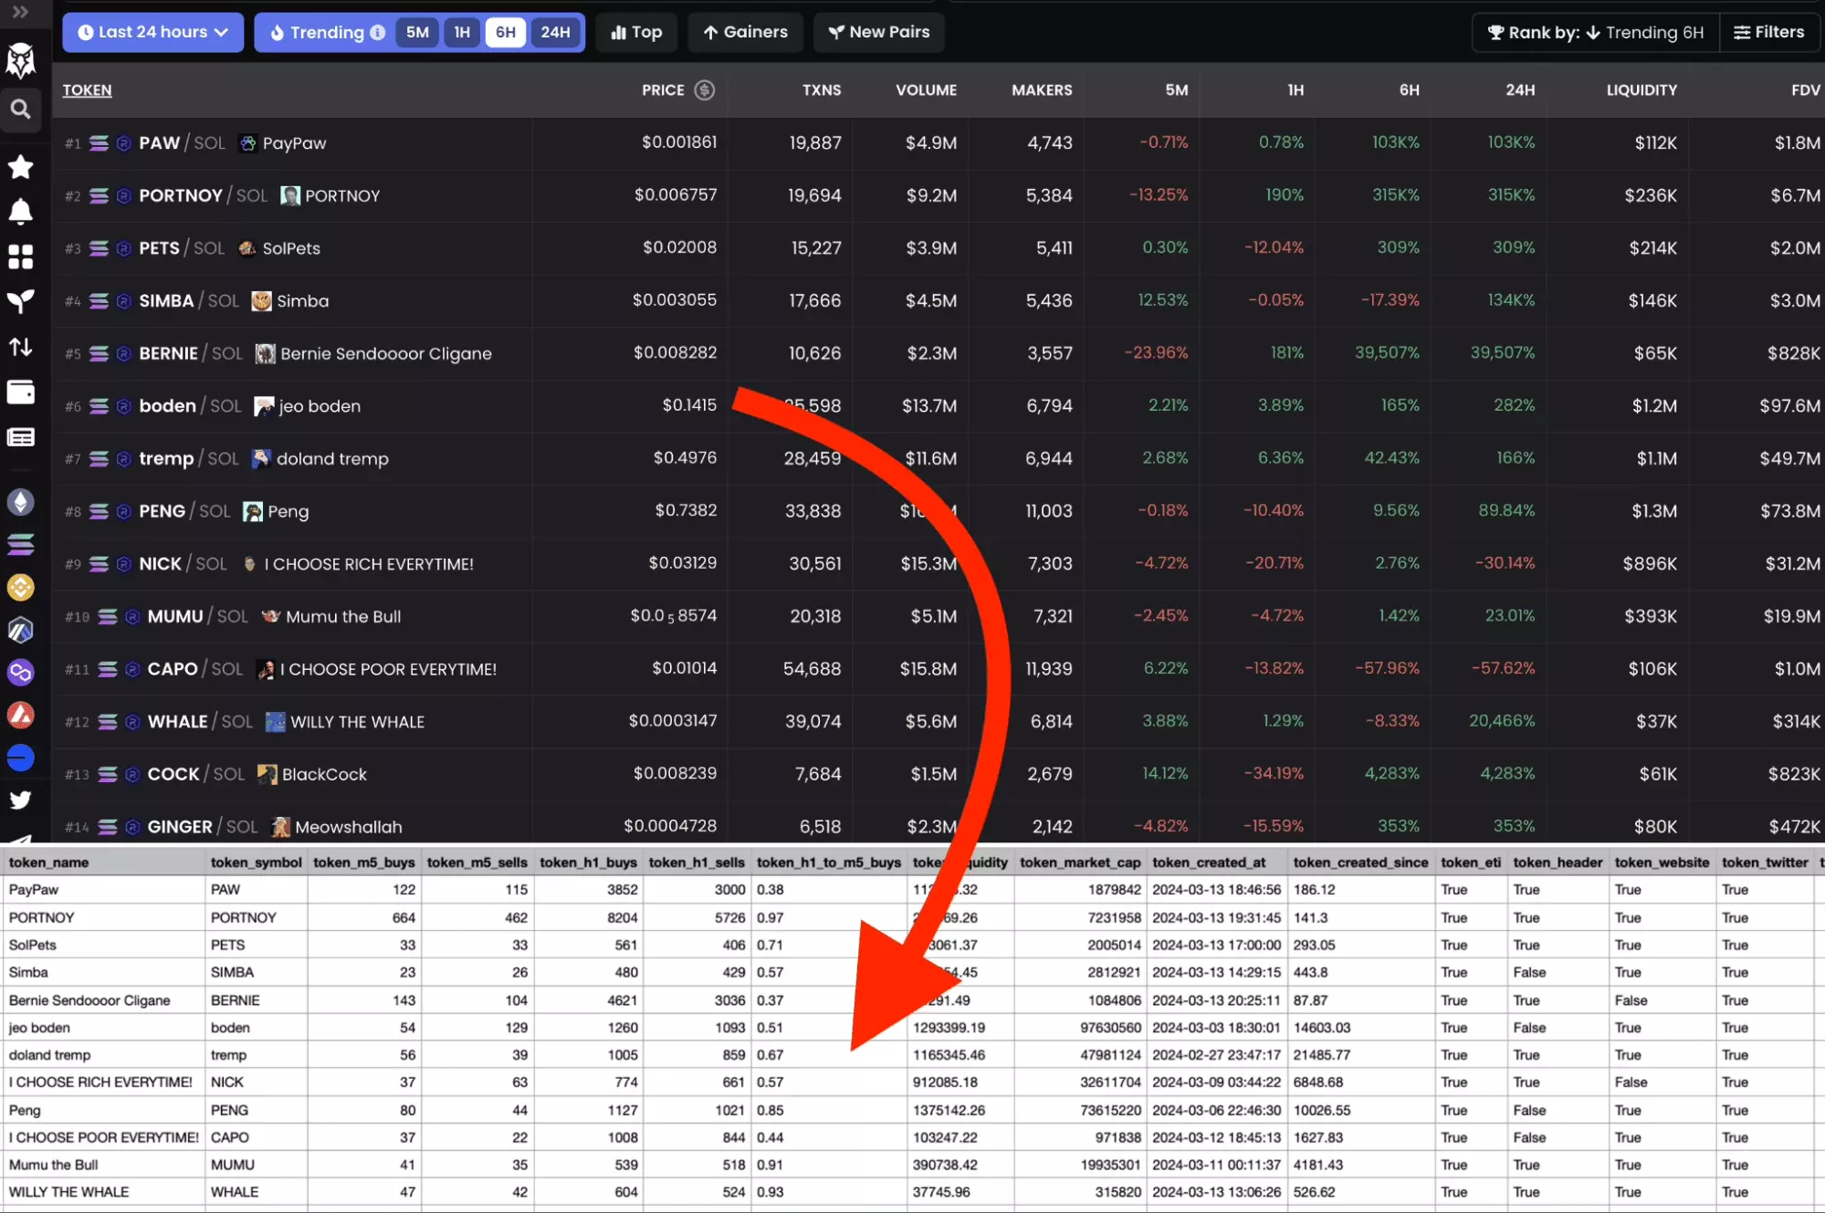The width and height of the screenshot is (1825, 1213).
Task: Open the Rank by Trending 6H selector
Action: (1594, 32)
